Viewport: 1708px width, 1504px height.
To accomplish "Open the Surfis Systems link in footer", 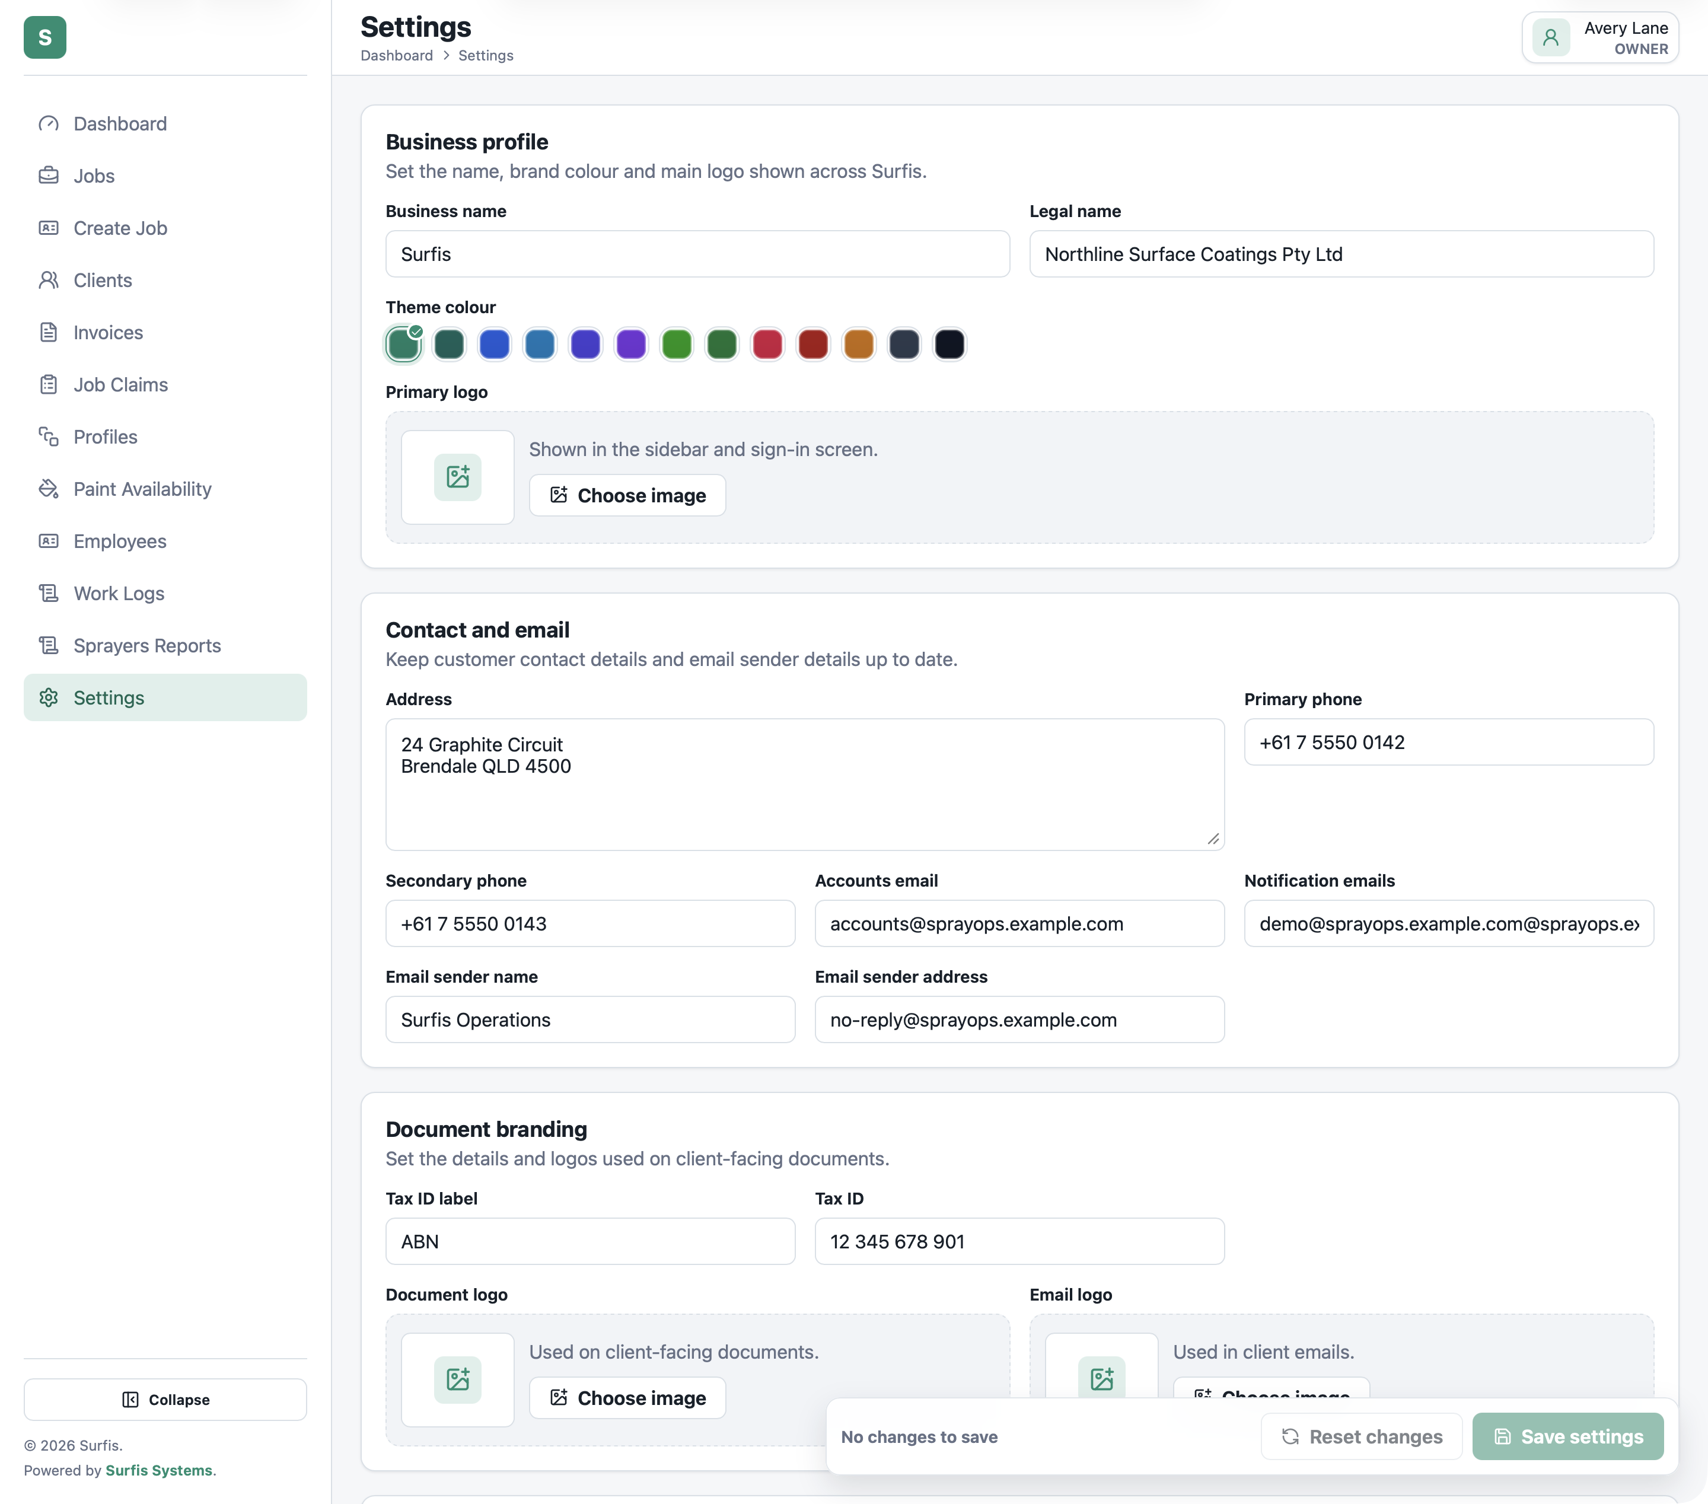I will click(x=159, y=1471).
